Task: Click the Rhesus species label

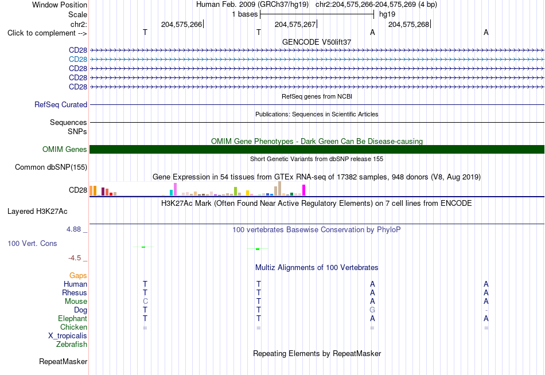Action: click(x=75, y=293)
